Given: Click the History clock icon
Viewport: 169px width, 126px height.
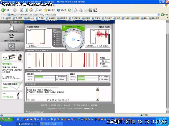Looking at the screenshot, I should (x=70, y=10).
